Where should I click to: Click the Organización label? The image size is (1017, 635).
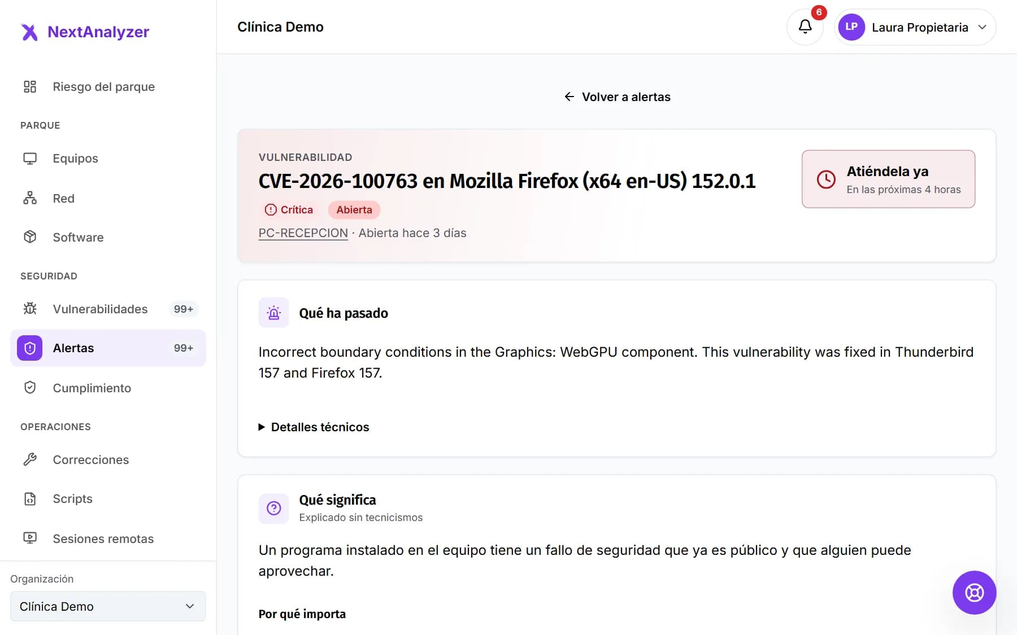tap(42, 579)
